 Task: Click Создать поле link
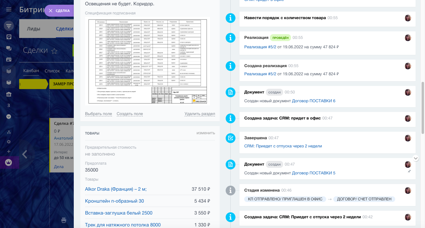click(130, 114)
